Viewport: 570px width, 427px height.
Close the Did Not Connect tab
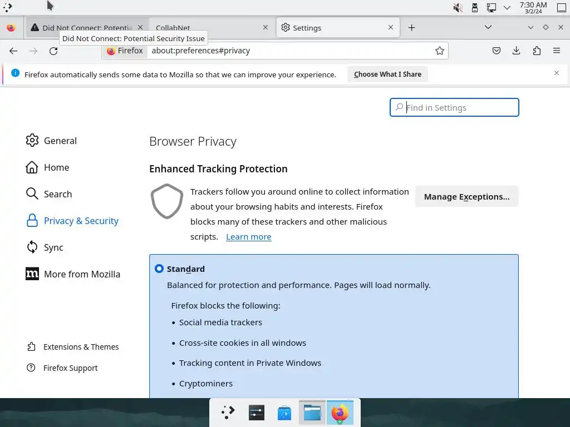pyautogui.click(x=140, y=27)
